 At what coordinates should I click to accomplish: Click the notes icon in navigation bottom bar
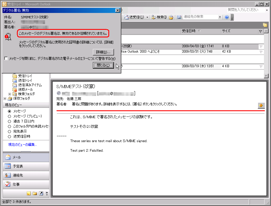tap(29, 193)
